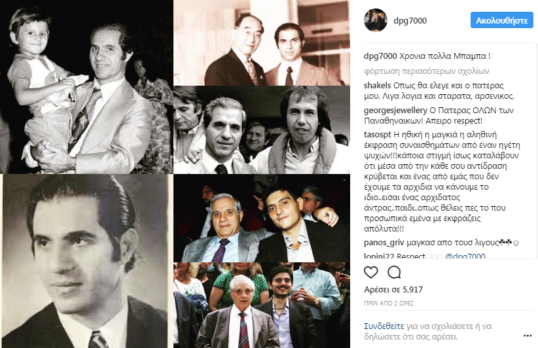
Task: View the bottom color photo of the crowd
Action: click(261, 305)
